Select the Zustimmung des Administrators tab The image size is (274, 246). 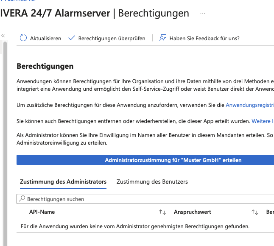click(x=63, y=182)
